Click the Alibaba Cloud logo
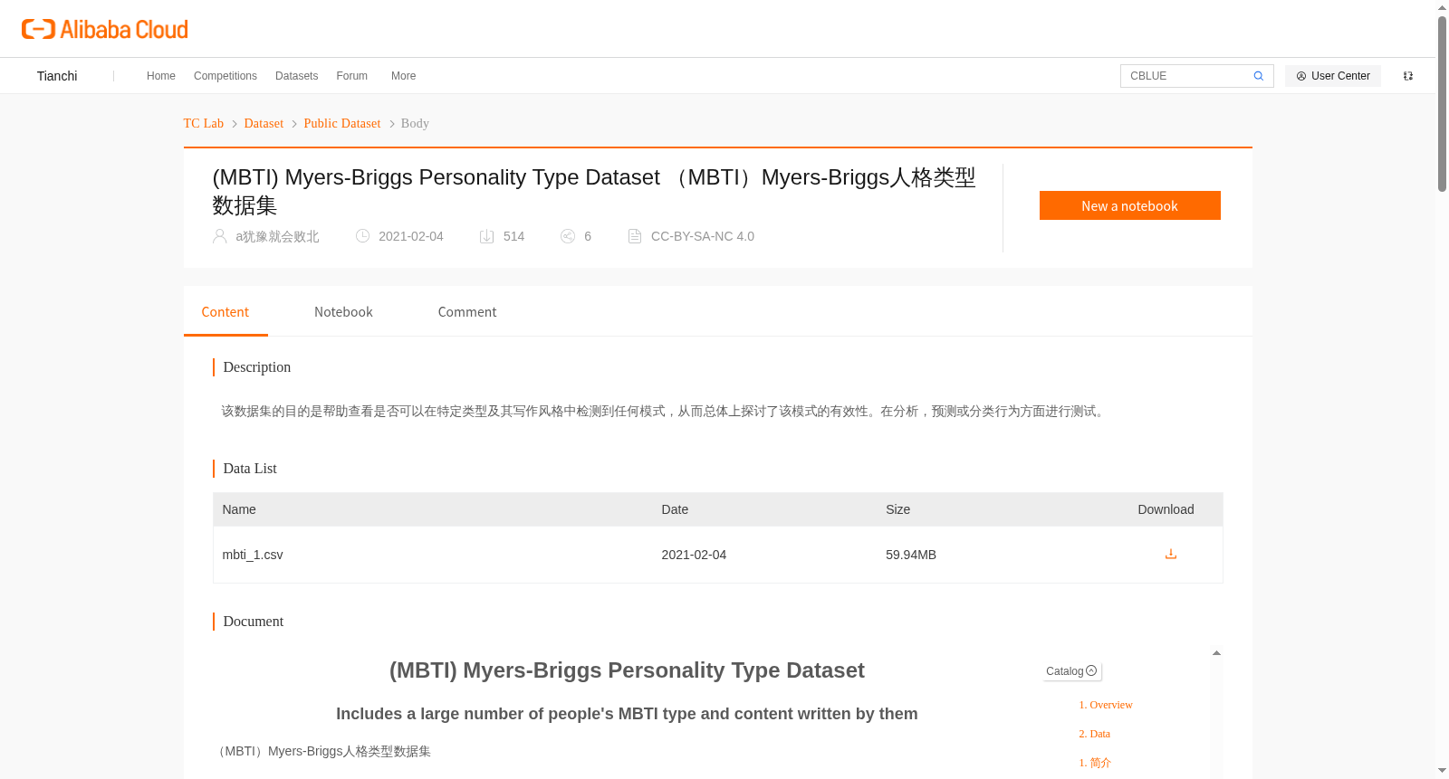1449x779 pixels. pyautogui.click(x=105, y=29)
